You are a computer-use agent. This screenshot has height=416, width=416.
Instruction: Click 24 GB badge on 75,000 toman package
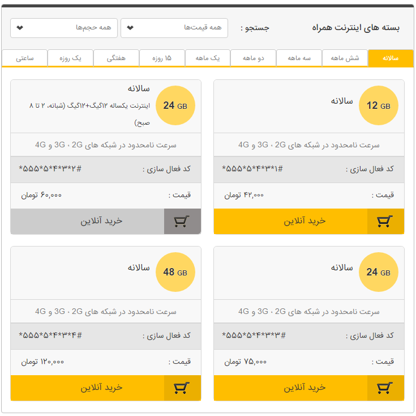(378, 272)
